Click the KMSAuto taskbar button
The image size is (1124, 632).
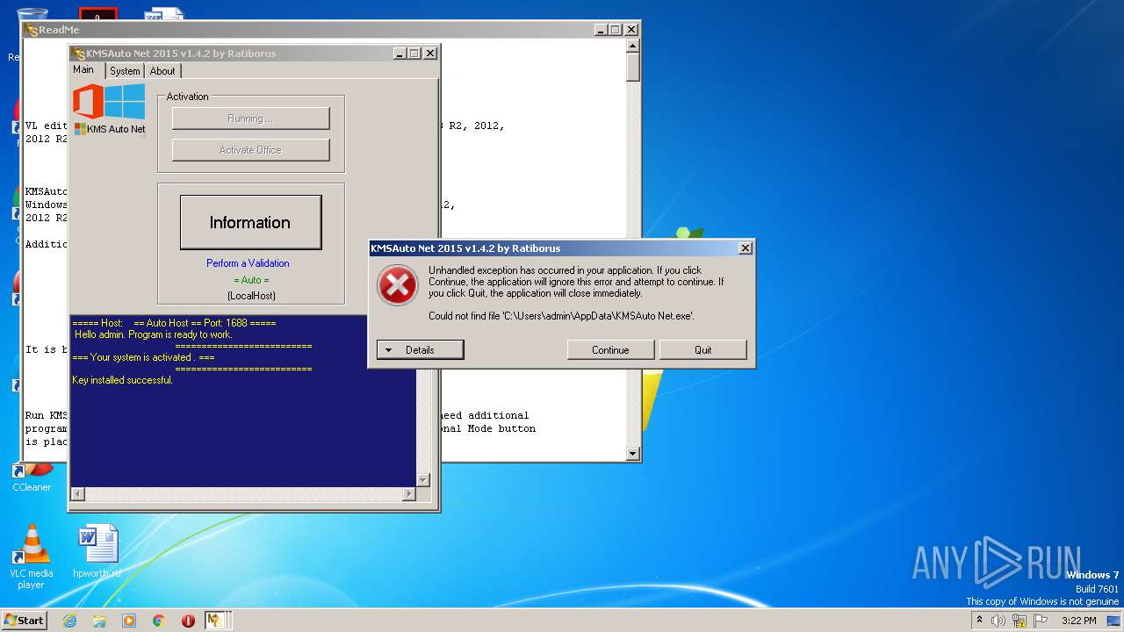coord(216,621)
